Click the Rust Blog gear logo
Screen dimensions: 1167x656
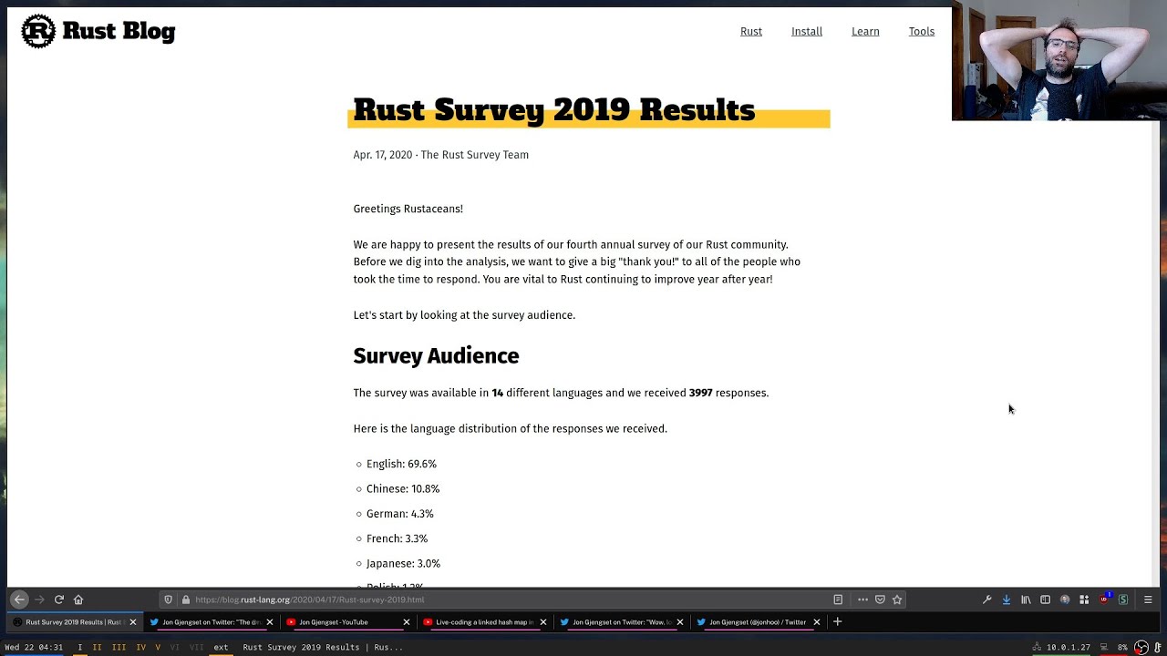coord(38,31)
